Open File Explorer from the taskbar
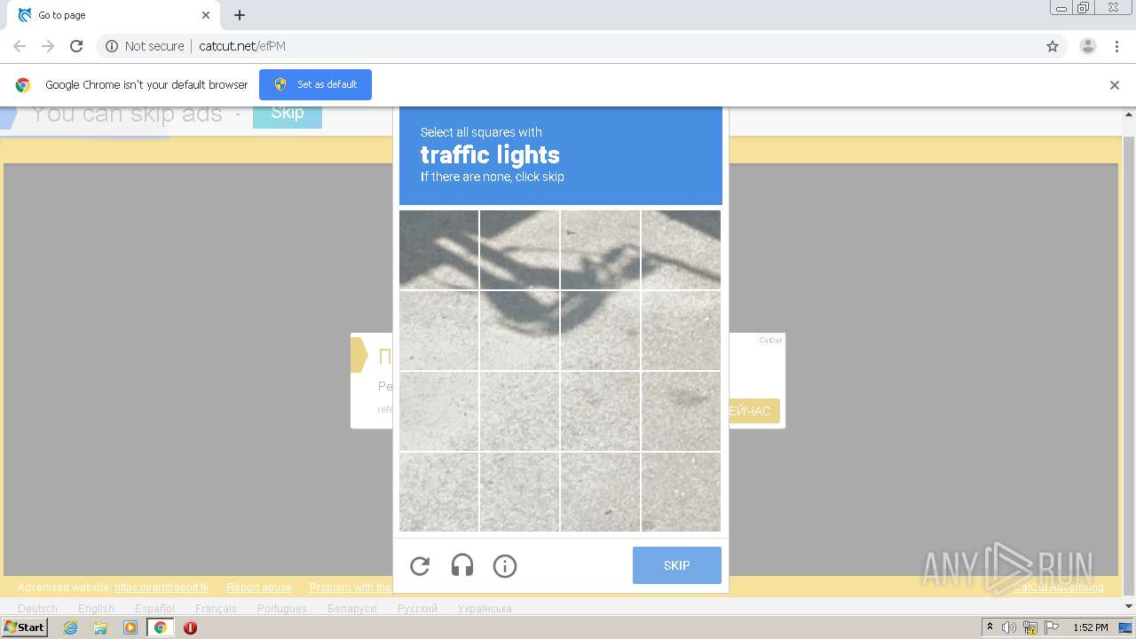Screen dimensions: 1136x639 coord(100,627)
